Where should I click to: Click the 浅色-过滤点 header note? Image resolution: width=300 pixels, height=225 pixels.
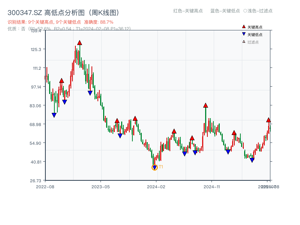[258, 11]
